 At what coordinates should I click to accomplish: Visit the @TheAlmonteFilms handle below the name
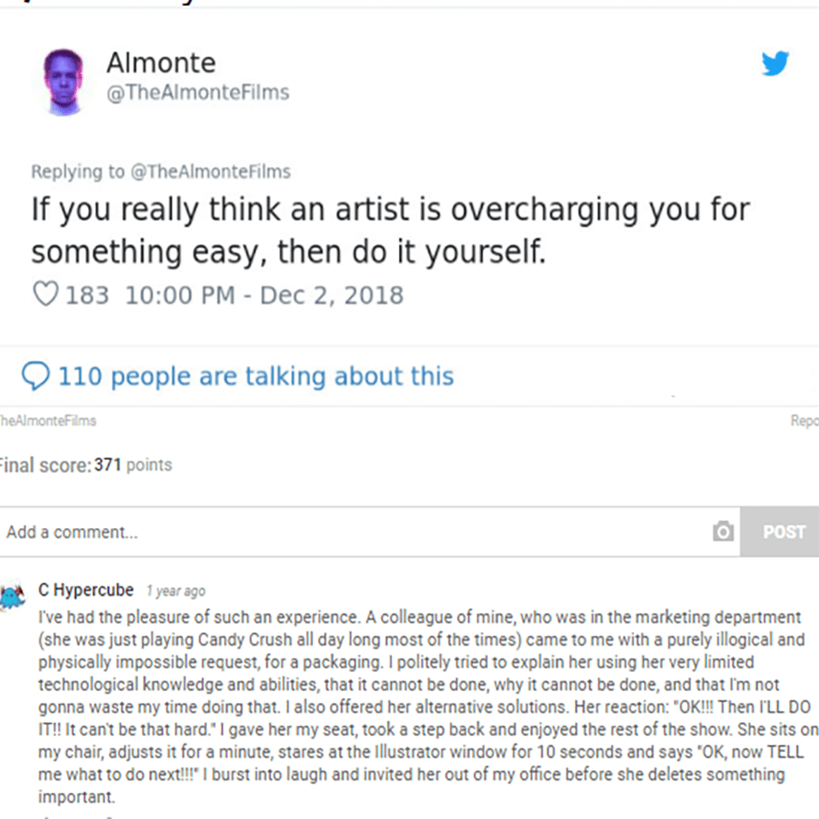click(197, 92)
